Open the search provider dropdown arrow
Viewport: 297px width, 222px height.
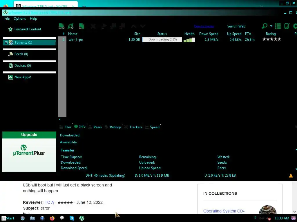271,26
